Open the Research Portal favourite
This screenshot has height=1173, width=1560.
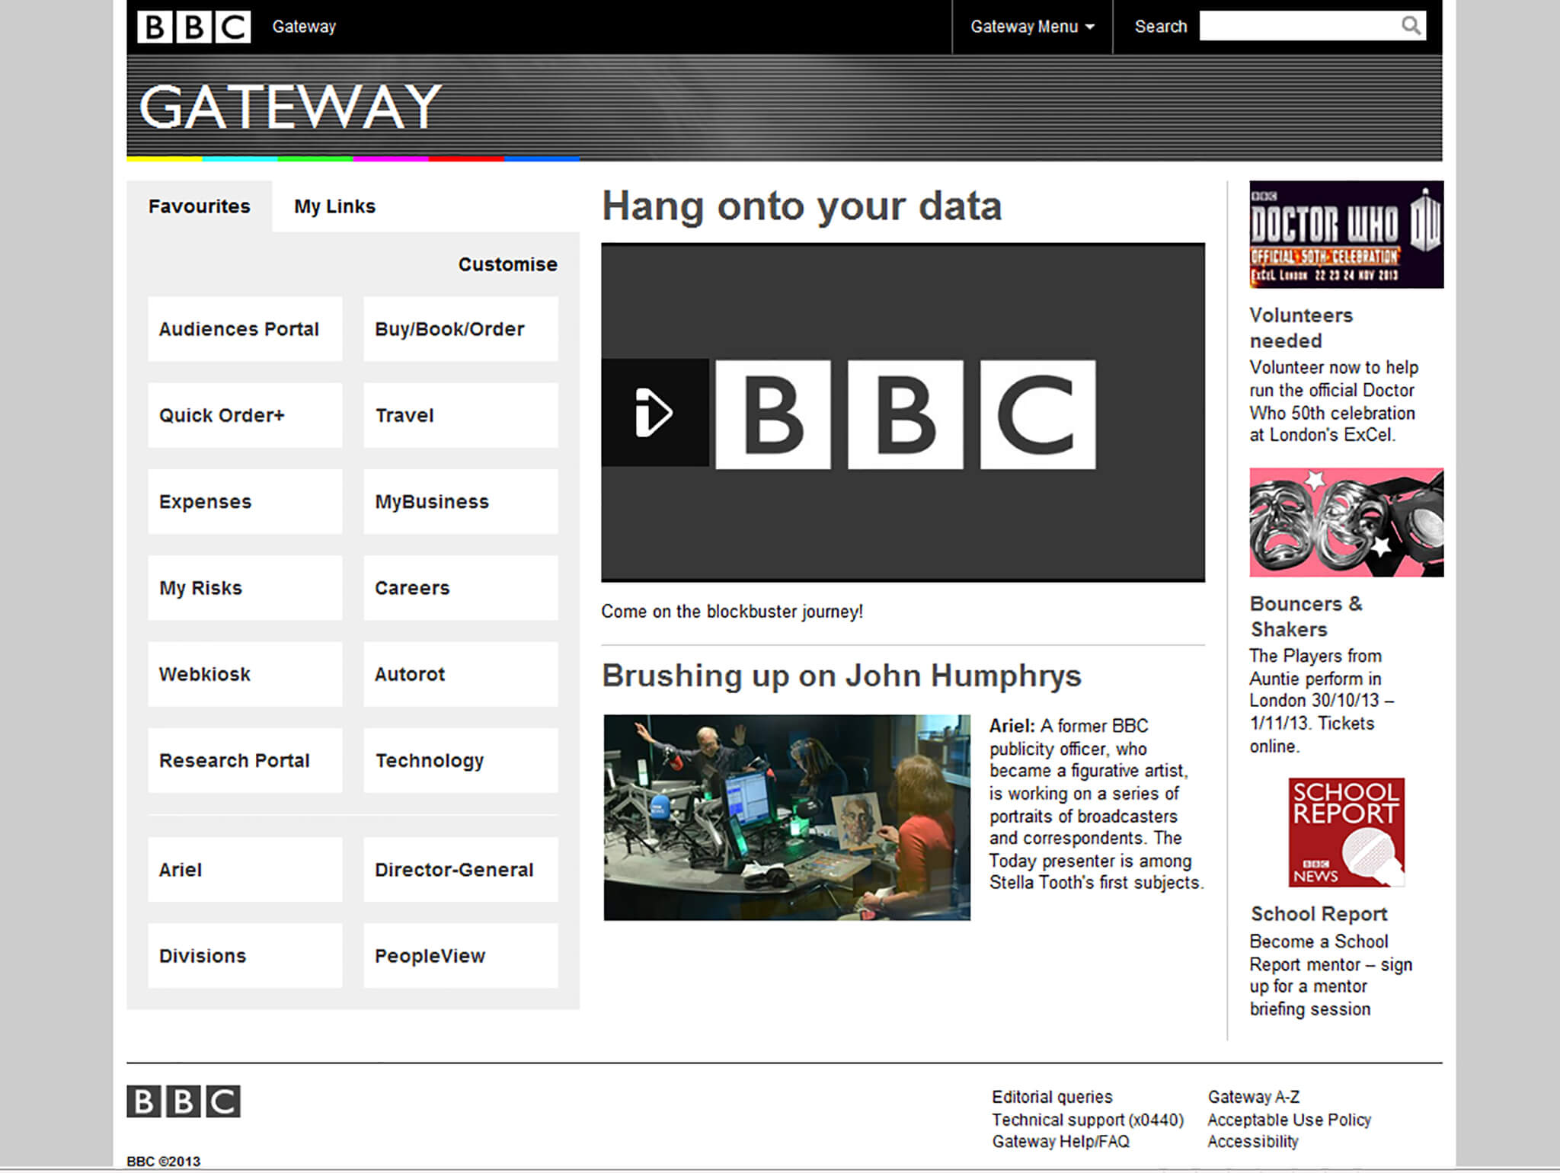pyautogui.click(x=245, y=760)
